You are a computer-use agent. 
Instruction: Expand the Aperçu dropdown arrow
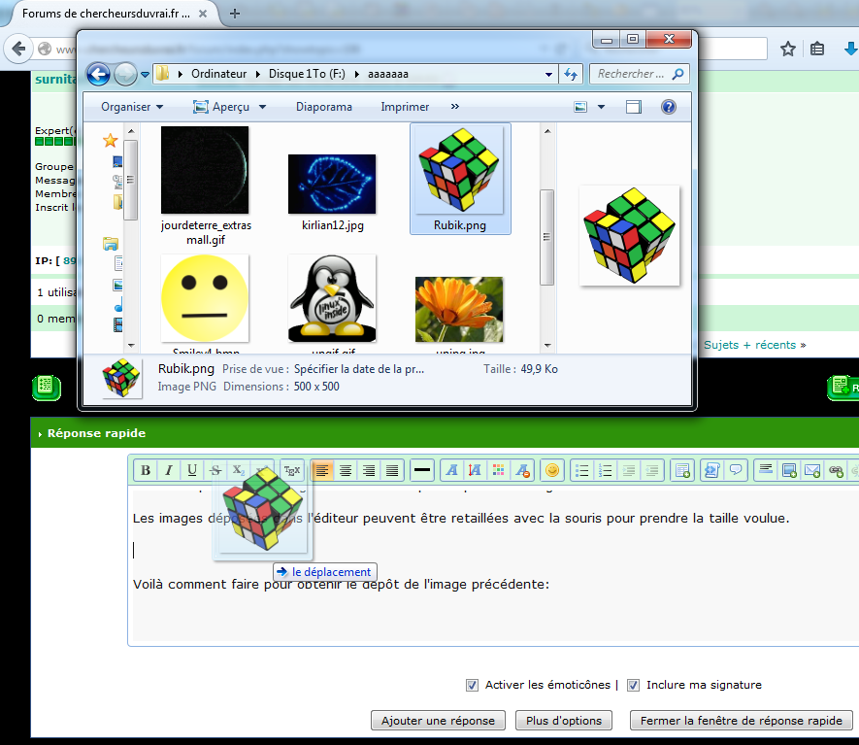pyautogui.click(x=262, y=107)
